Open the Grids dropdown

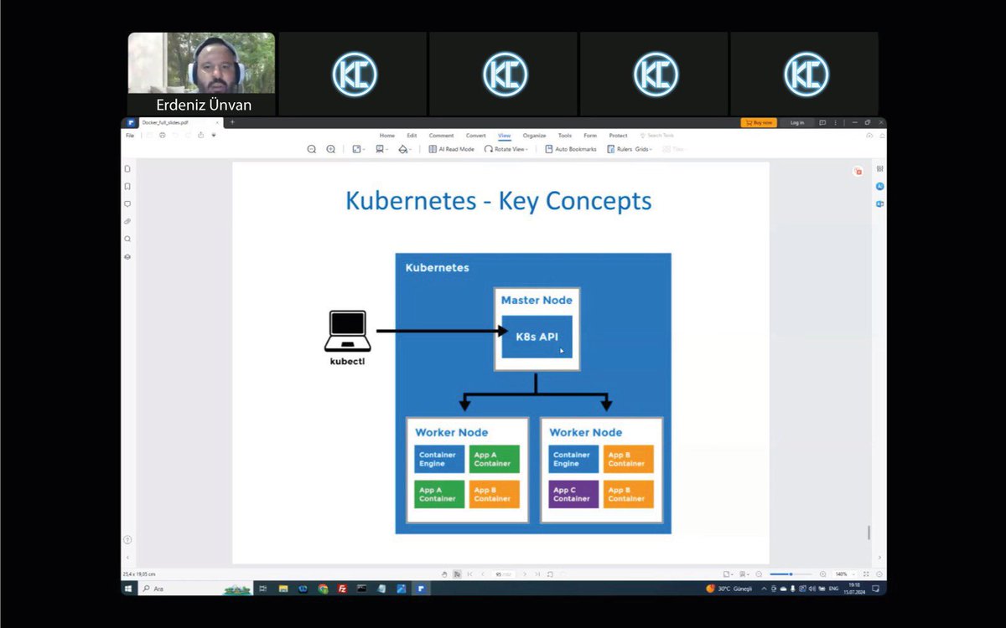point(643,149)
